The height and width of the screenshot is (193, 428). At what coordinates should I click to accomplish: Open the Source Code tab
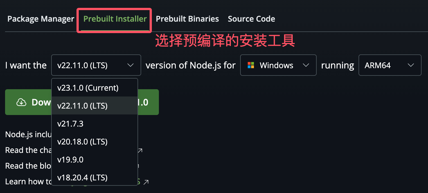[251, 19]
